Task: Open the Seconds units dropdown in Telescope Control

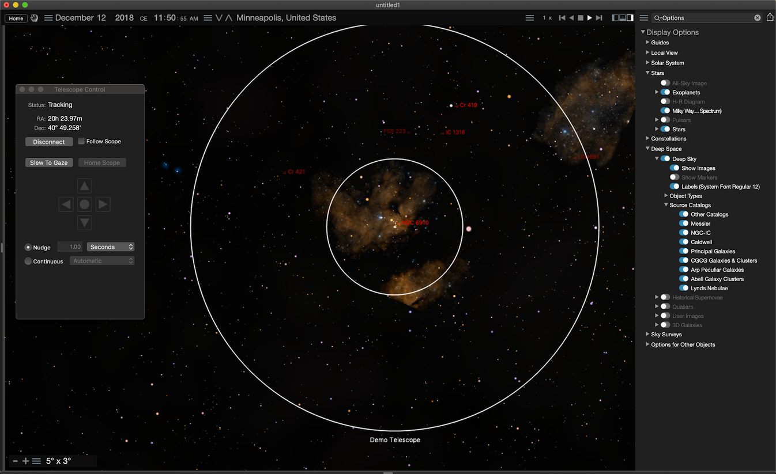Action: (x=110, y=247)
